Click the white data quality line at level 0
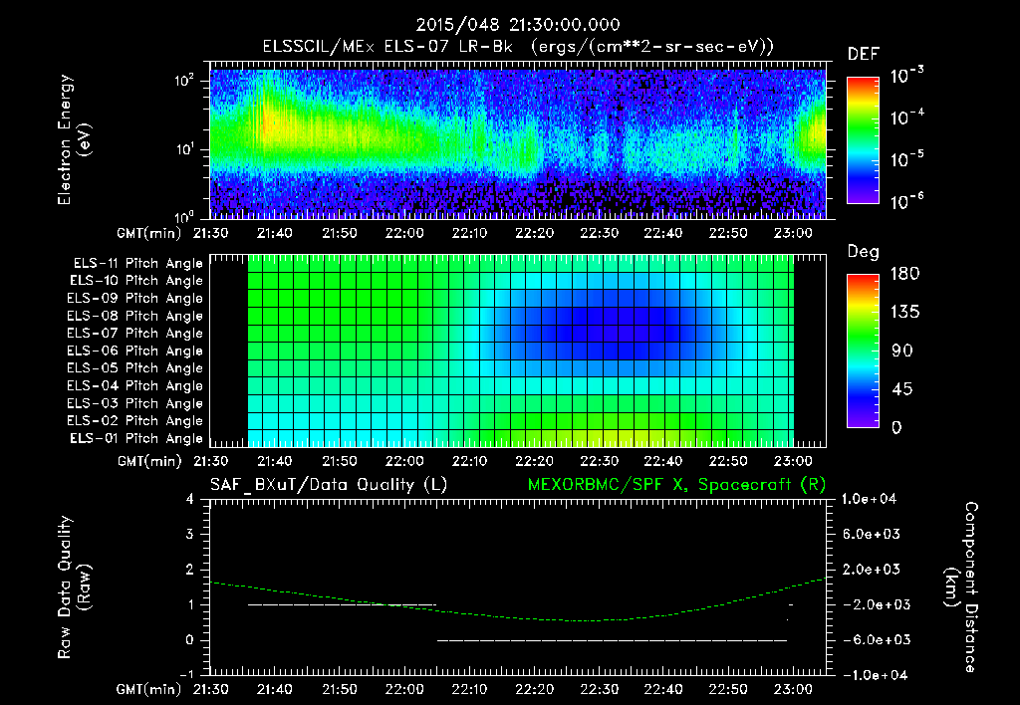 click(x=612, y=640)
